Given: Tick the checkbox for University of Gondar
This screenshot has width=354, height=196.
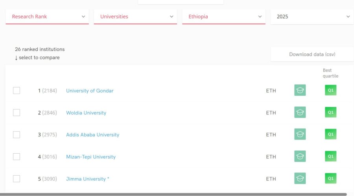Looking at the screenshot, I should (17, 91).
